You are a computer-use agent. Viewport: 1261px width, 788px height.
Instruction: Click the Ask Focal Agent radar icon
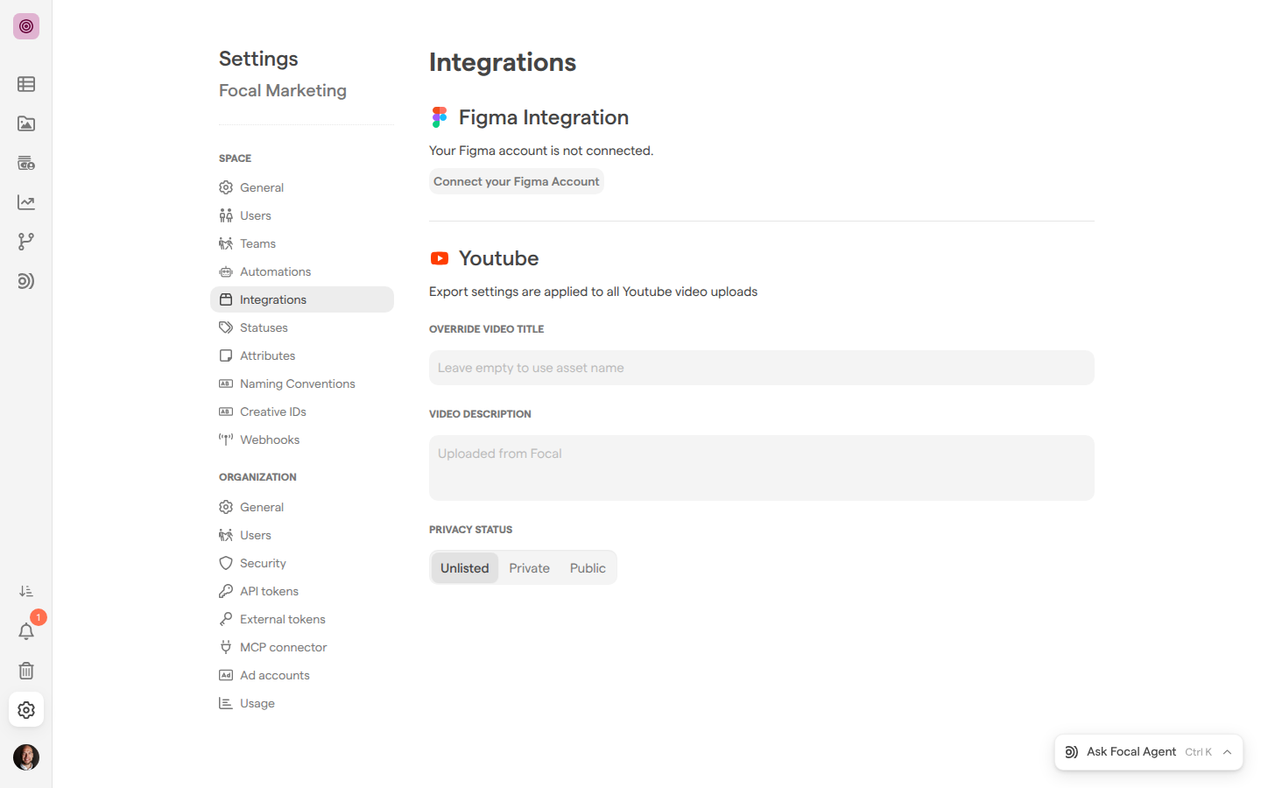1072,752
